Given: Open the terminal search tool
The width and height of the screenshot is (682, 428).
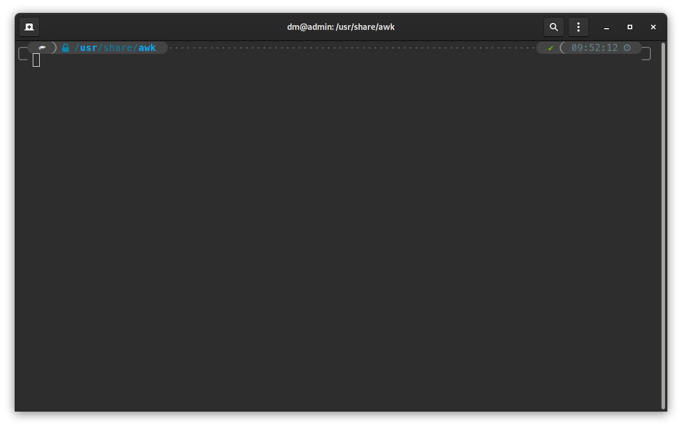Looking at the screenshot, I should point(554,27).
